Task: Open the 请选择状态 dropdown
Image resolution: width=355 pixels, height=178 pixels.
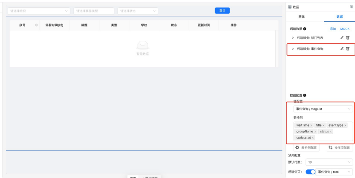Action: coord(137,10)
